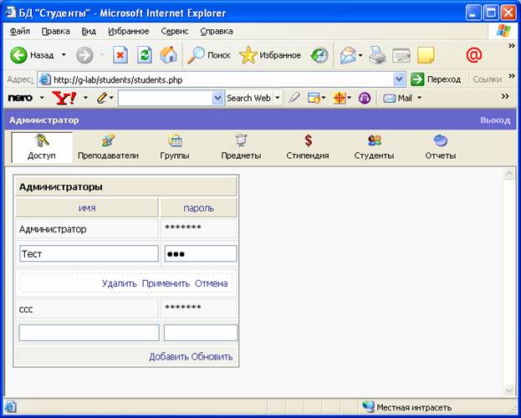521x418 pixels.
Task: Switch to the Группы tab
Action: (x=175, y=147)
